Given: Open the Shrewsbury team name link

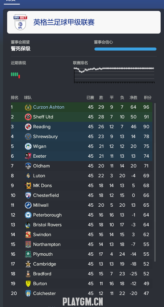Looking at the screenshot, I should tap(45, 137).
